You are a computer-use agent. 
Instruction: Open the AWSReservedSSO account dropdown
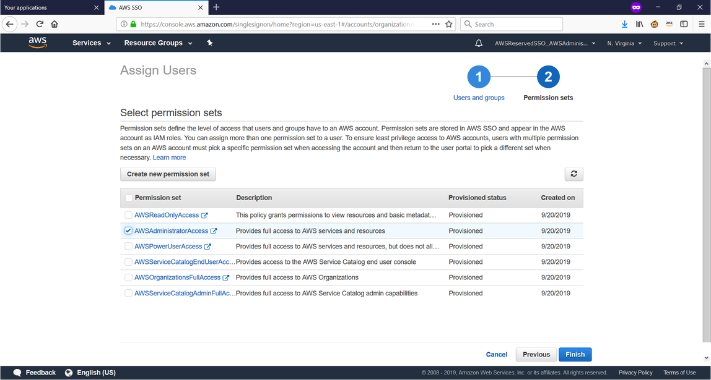545,43
